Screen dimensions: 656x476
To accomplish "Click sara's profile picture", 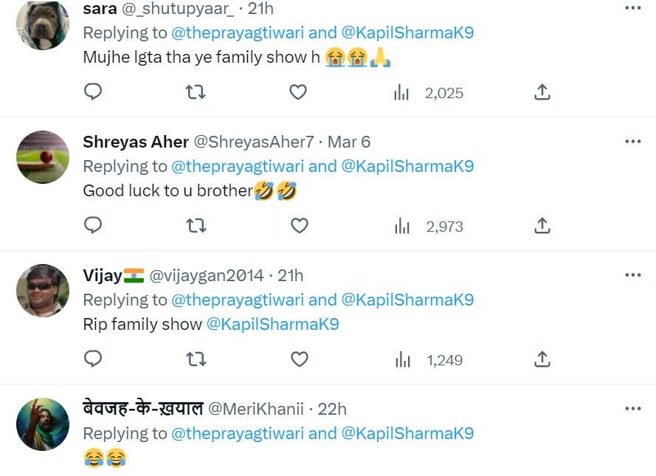I will (42, 24).
